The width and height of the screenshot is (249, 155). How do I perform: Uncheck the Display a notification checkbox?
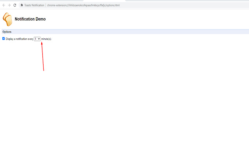(x=4, y=39)
